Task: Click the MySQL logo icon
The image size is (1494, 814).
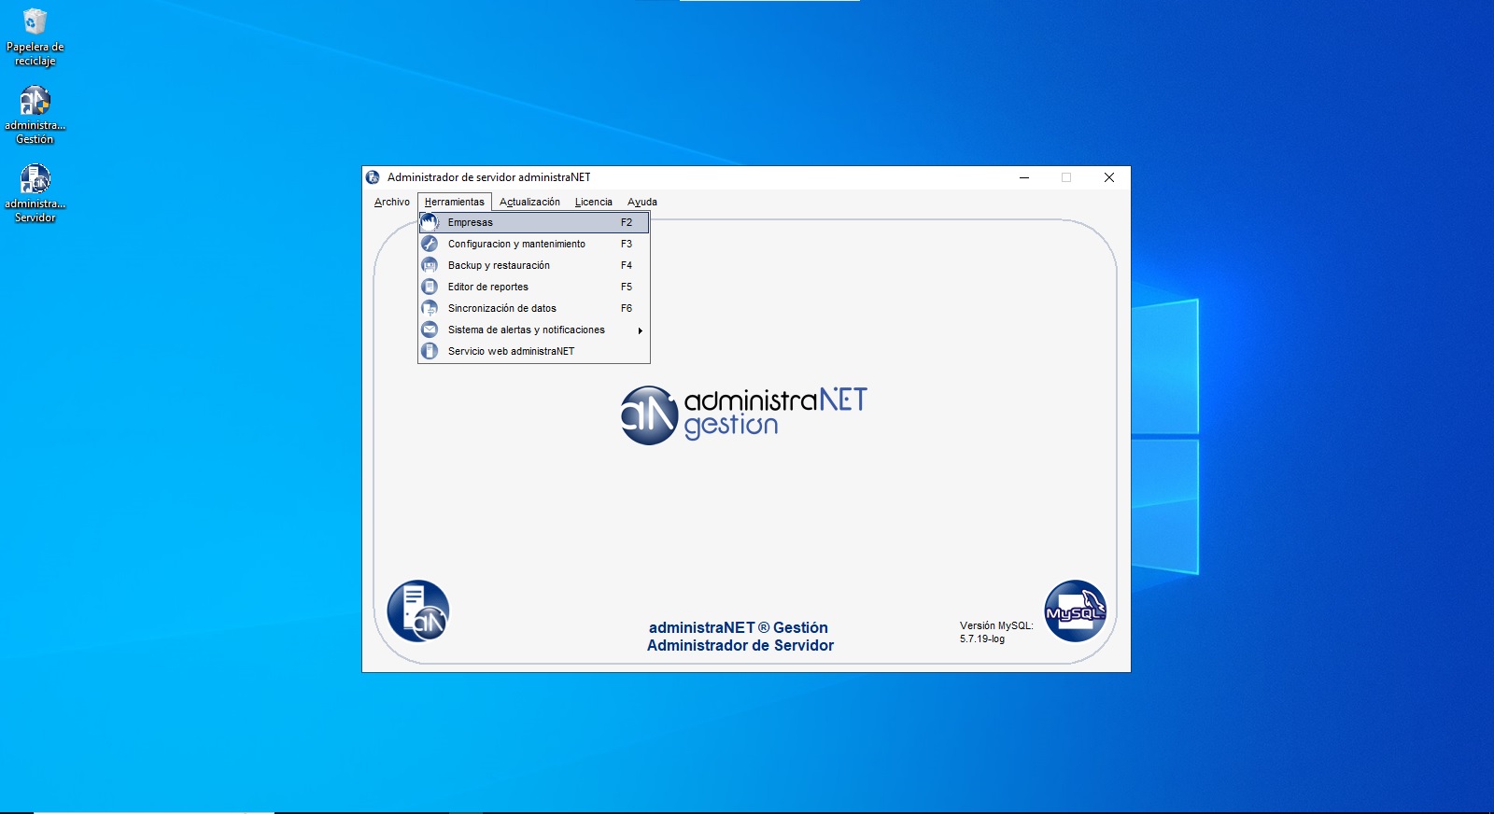Action: tap(1076, 611)
